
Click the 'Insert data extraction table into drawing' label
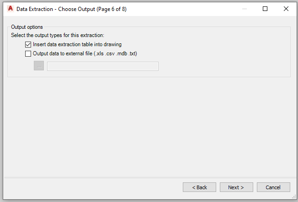click(77, 44)
